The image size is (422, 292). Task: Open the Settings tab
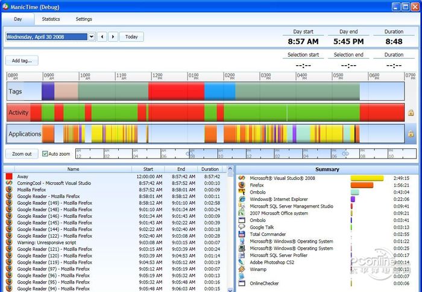point(84,19)
